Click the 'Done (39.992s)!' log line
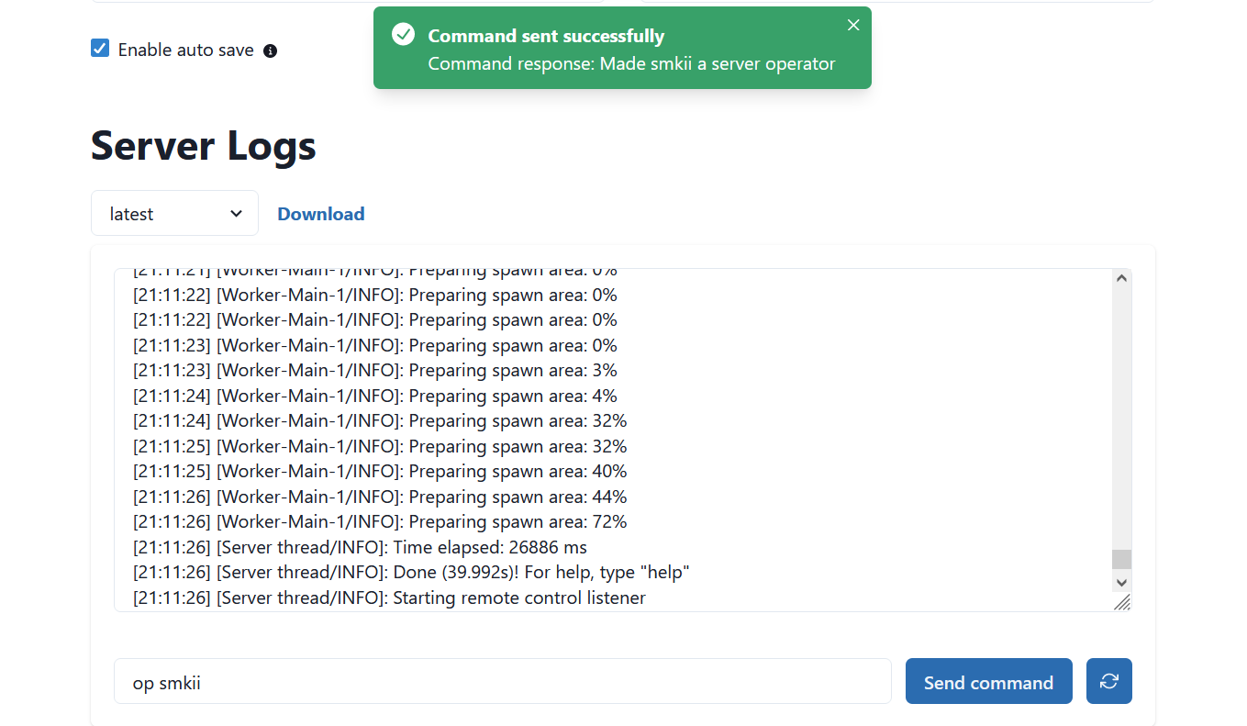Image resolution: width=1247 pixels, height=726 pixels. click(411, 573)
